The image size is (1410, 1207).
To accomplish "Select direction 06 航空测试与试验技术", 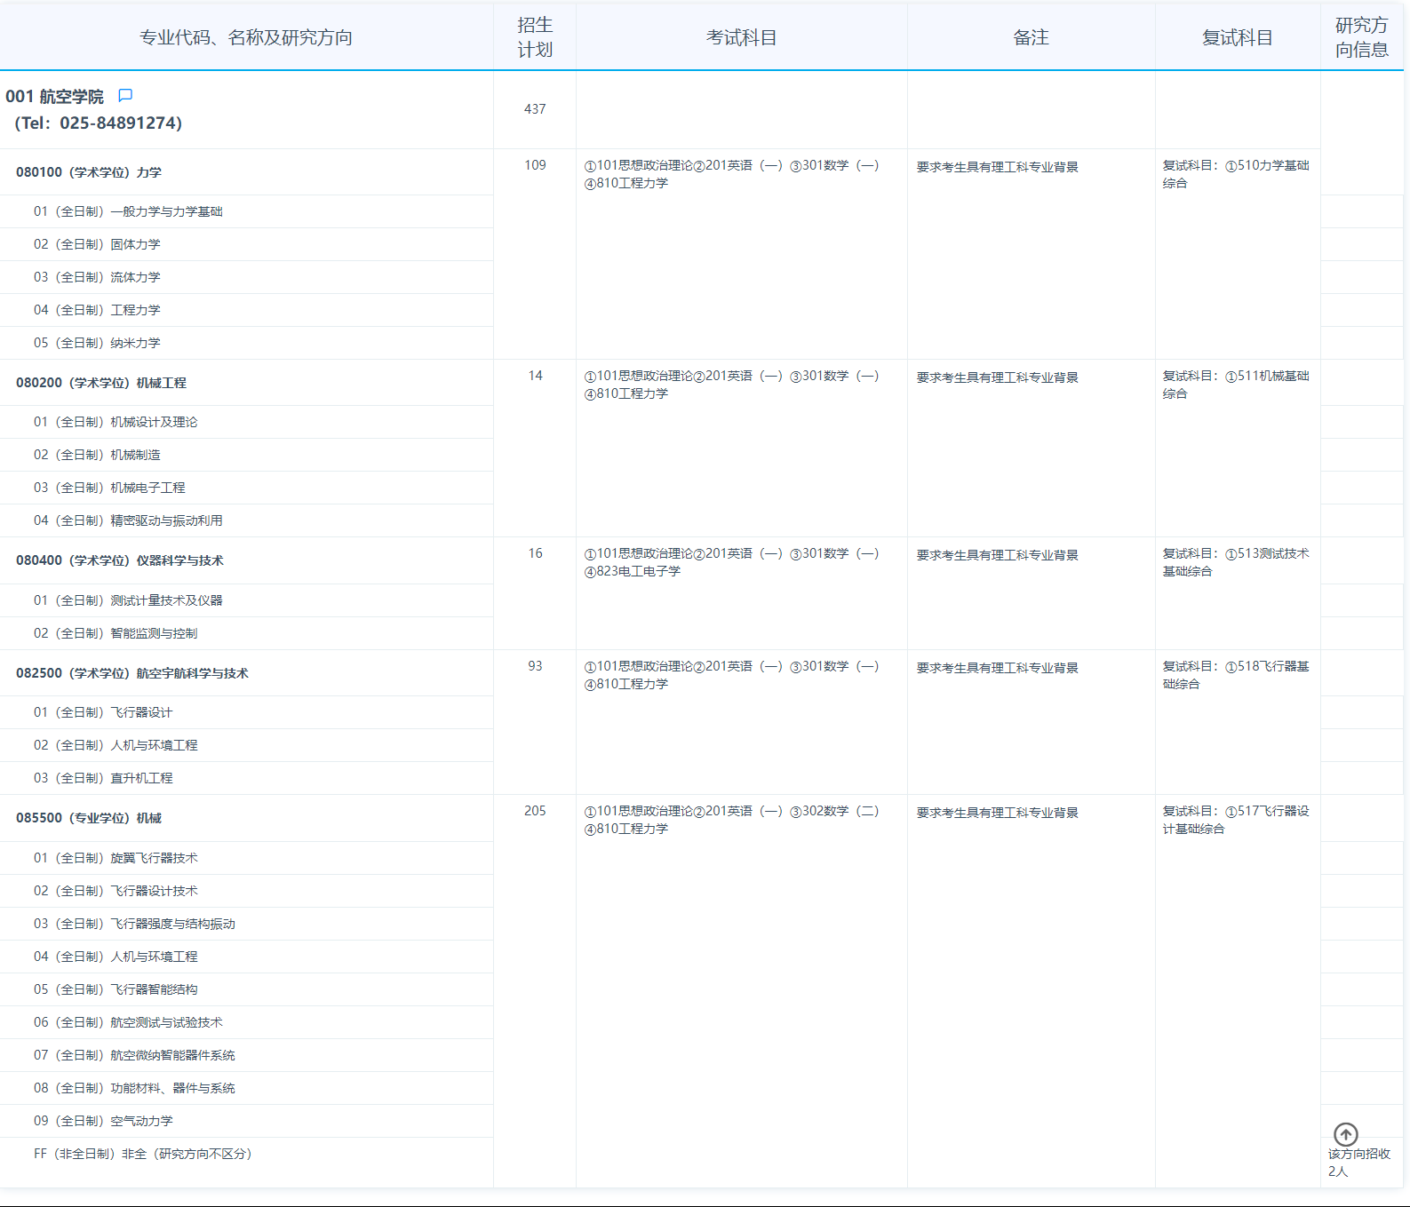I will click(246, 1022).
